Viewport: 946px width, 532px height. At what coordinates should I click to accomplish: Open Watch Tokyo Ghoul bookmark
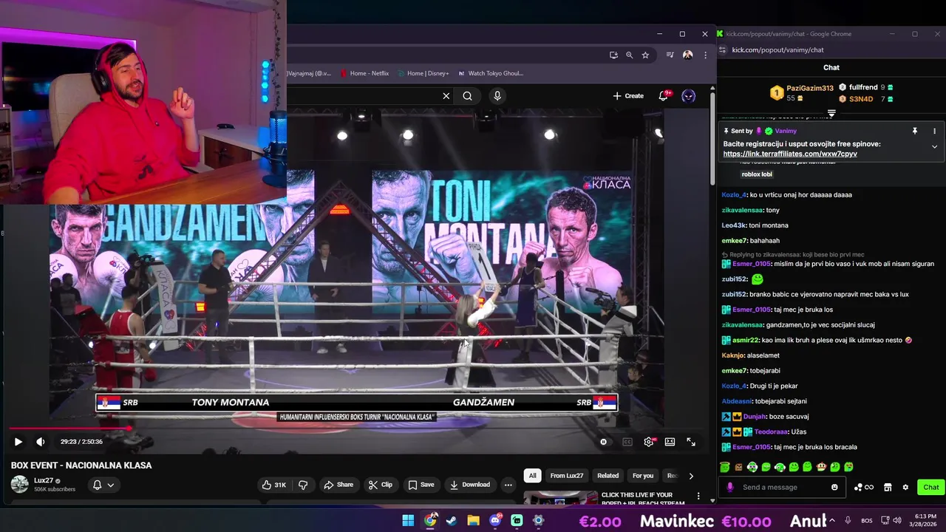coord(491,73)
